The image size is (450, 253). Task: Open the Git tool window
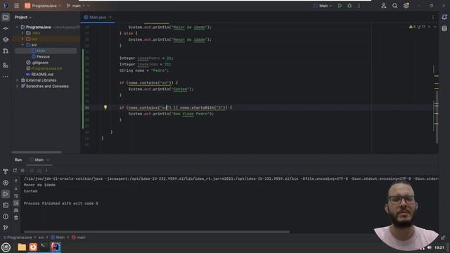click(6, 228)
